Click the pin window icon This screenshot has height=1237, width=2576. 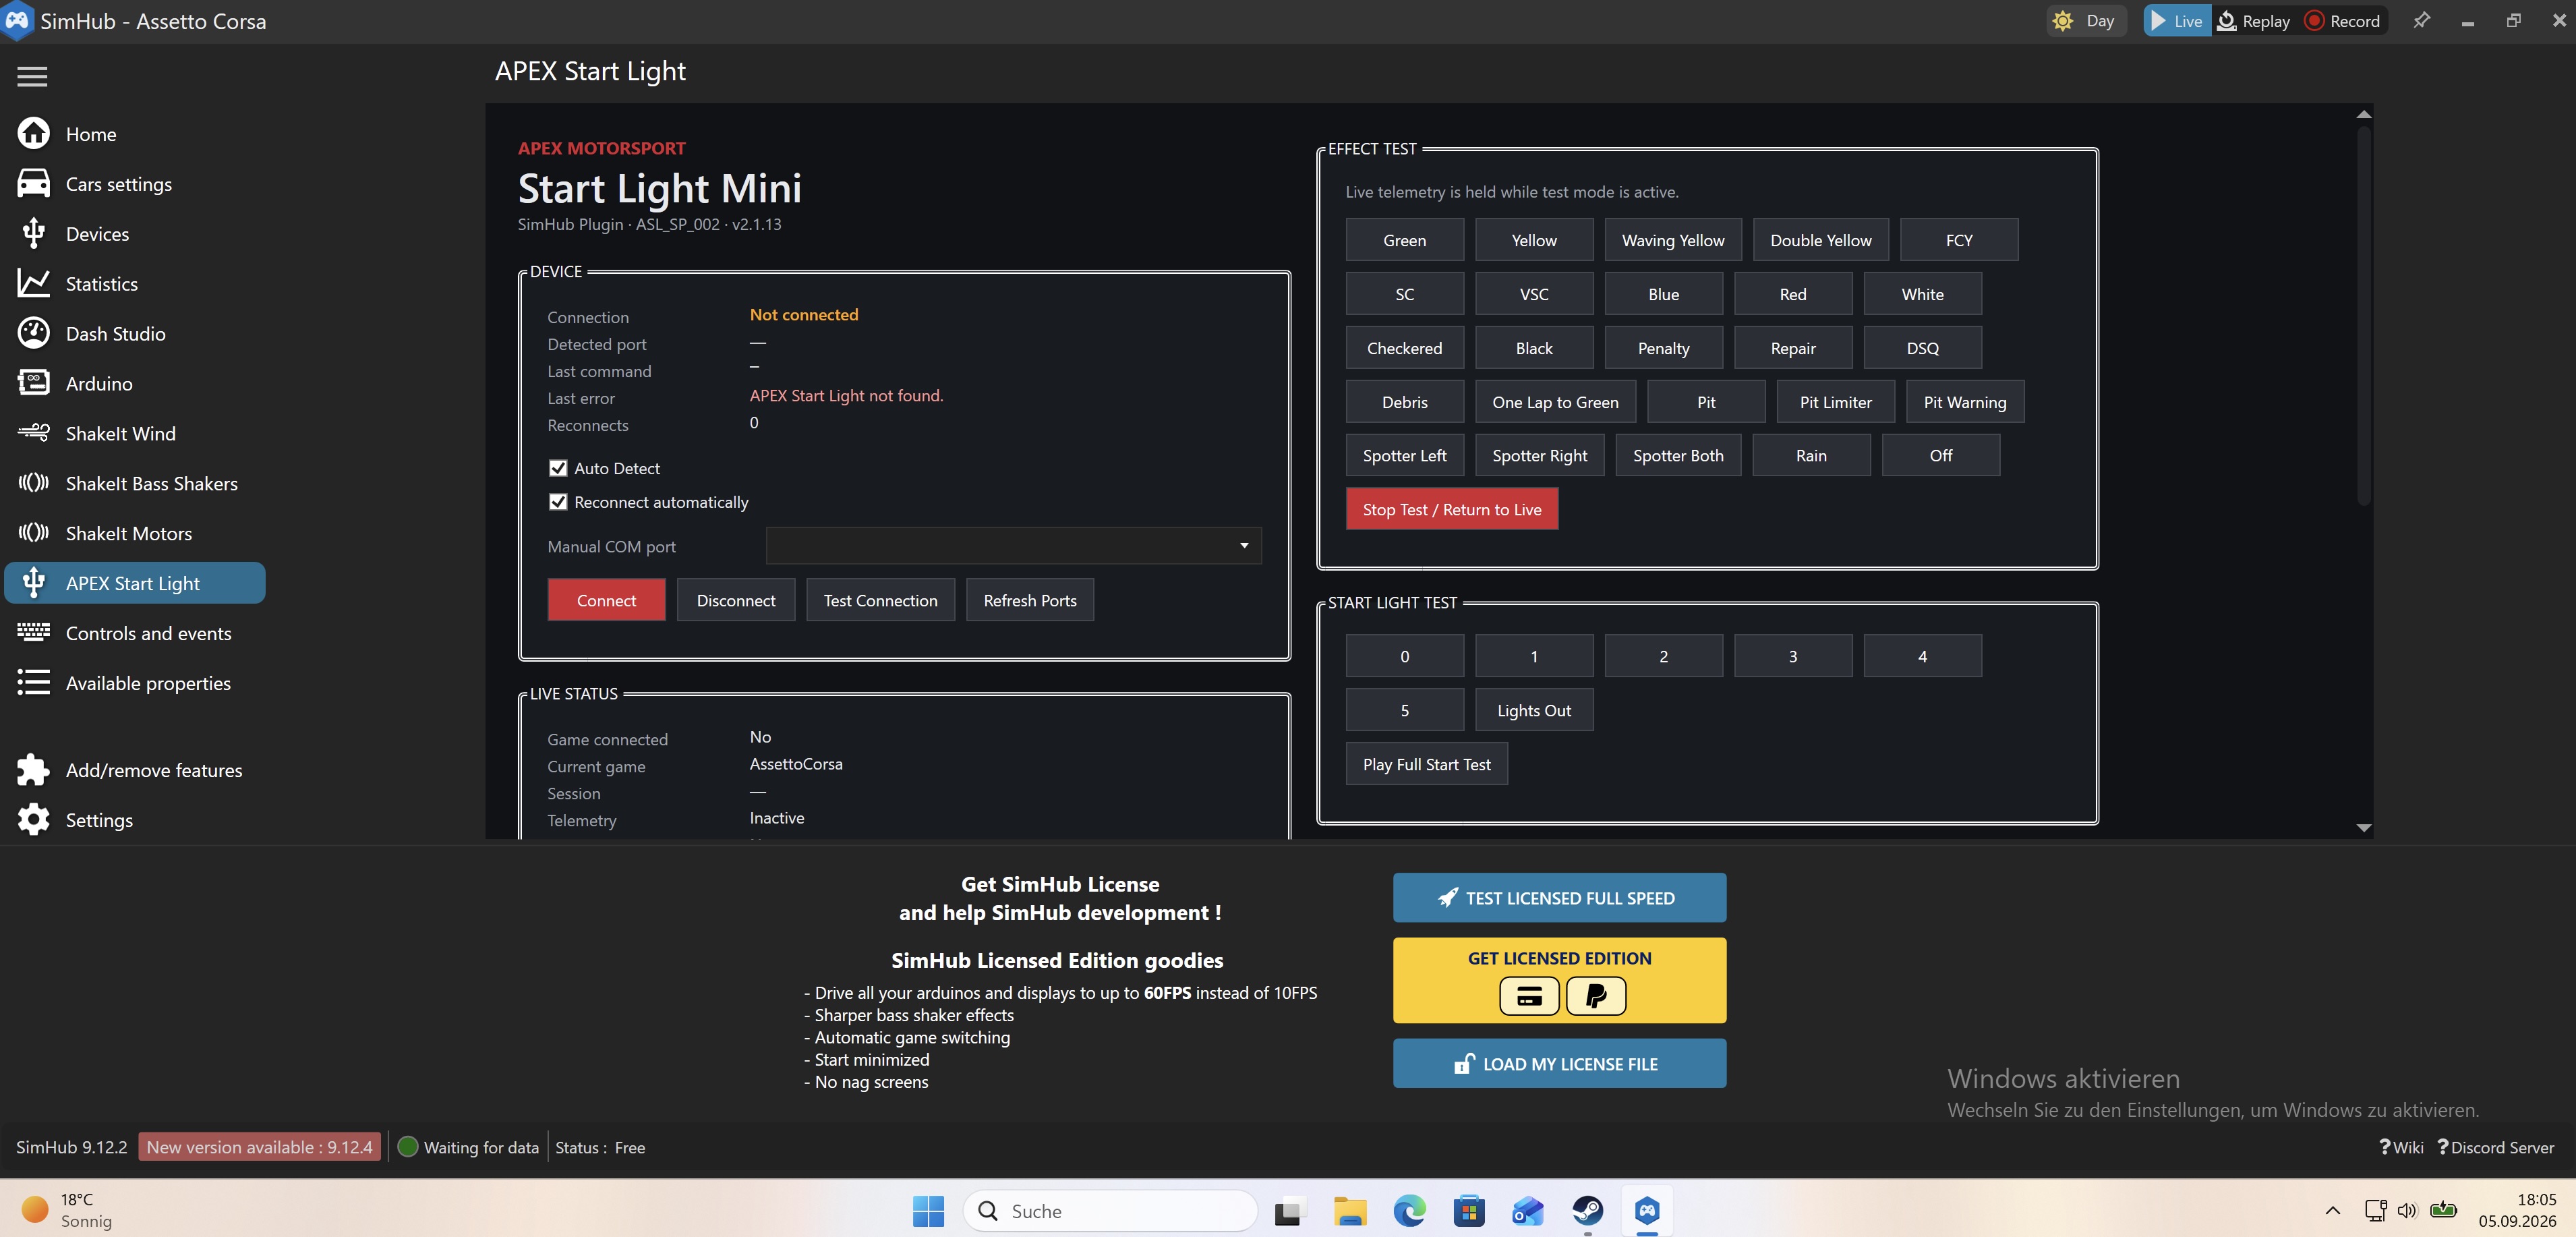coord(2421,20)
